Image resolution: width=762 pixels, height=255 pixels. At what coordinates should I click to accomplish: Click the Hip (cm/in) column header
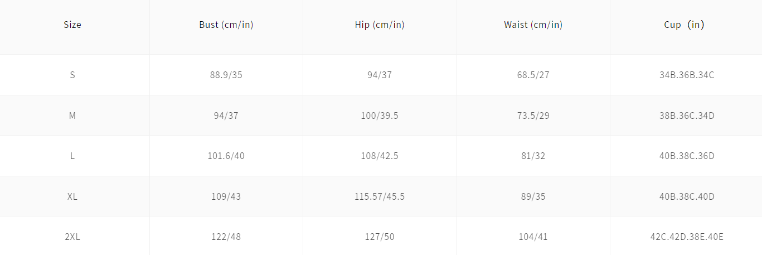coord(380,25)
